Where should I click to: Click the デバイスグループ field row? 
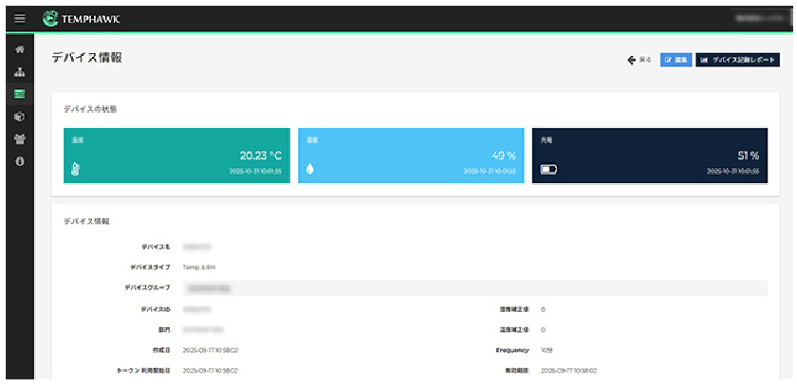[x=474, y=287]
